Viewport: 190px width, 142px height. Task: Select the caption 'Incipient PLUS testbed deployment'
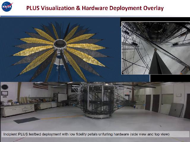tap(32, 134)
